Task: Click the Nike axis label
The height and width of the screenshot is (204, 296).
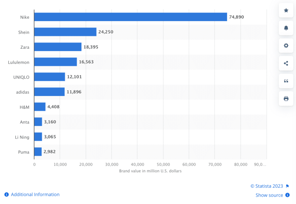Action: coord(25,17)
